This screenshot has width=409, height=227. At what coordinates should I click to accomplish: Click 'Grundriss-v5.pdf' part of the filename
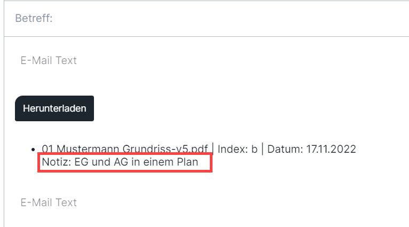pos(165,149)
